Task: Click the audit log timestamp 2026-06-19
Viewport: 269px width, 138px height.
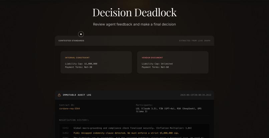Action: pyautogui.click(x=196, y=95)
